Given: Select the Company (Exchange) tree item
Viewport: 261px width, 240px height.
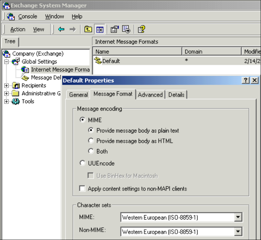Looking at the screenshot, I should 38,54.
